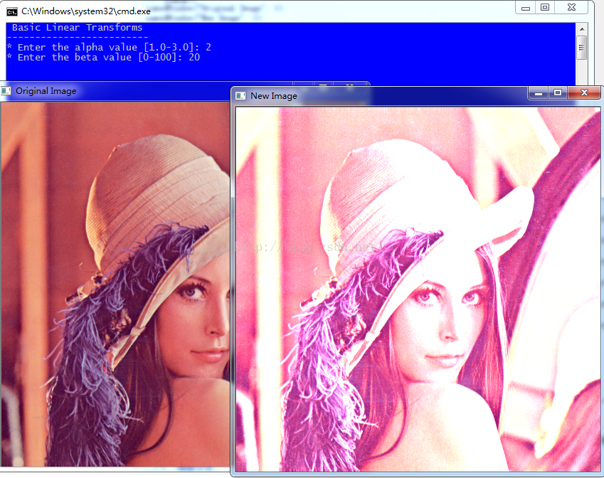
Task: Click the cmd.exe title bar icon
Action: click(x=12, y=11)
